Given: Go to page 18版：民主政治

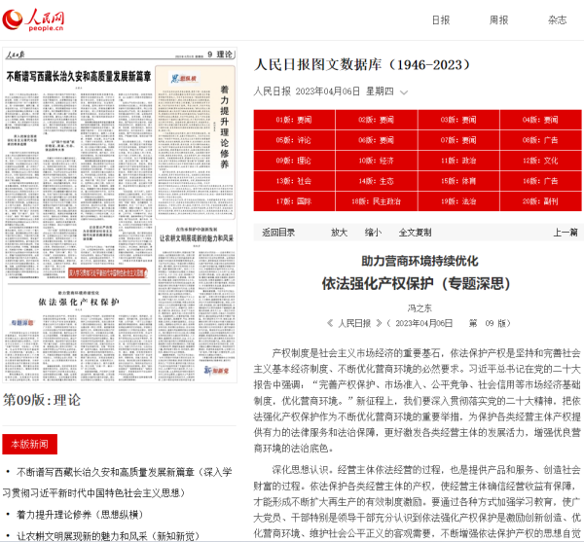Looking at the screenshot, I should [x=376, y=201].
